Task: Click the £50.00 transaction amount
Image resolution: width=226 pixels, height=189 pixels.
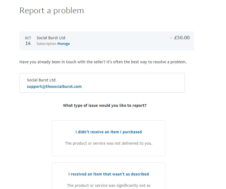Action: (x=182, y=38)
